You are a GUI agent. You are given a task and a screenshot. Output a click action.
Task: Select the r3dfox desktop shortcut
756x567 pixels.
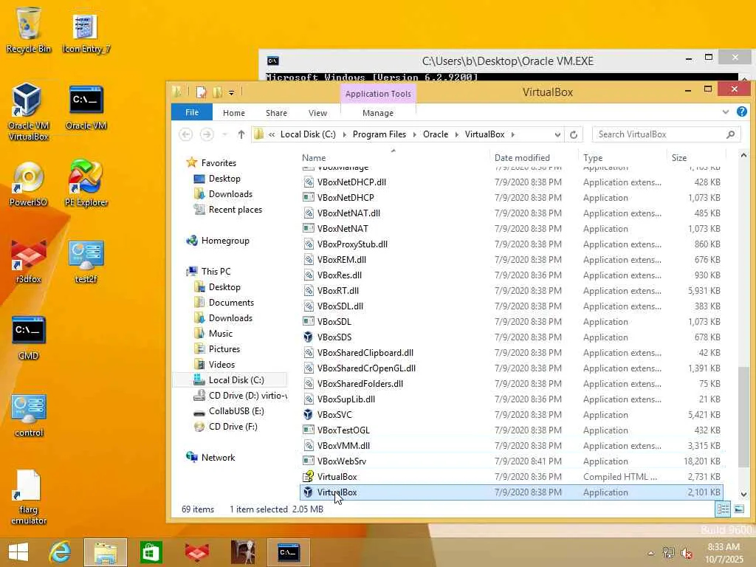(29, 261)
